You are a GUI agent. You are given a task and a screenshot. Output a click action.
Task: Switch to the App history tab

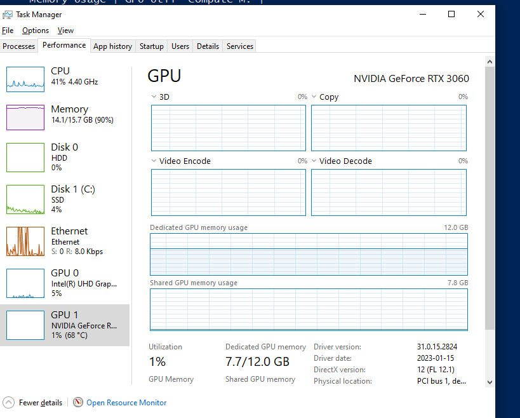(x=112, y=46)
